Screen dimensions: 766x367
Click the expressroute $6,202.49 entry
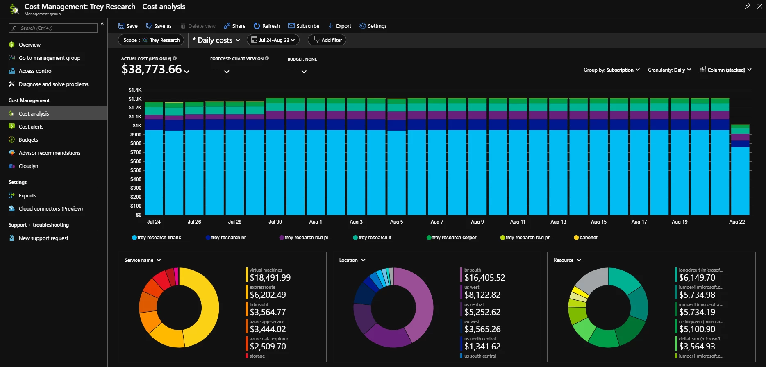[266, 292]
